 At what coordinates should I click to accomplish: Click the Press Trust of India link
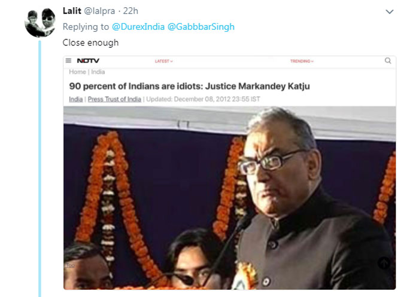114,99
